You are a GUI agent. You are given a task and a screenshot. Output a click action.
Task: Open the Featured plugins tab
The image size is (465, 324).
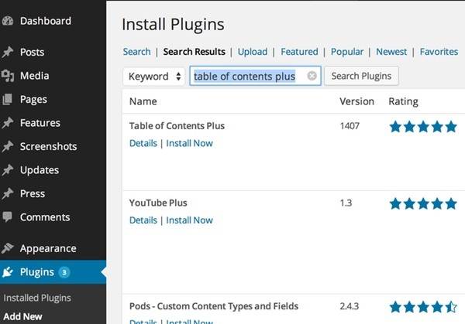coord(299,52)
